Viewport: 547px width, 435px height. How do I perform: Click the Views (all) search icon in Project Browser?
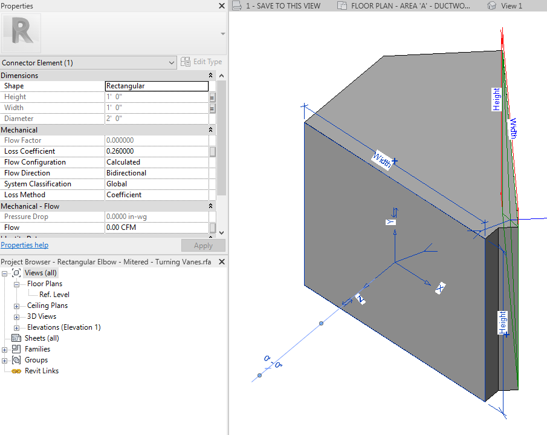[16, 273]
